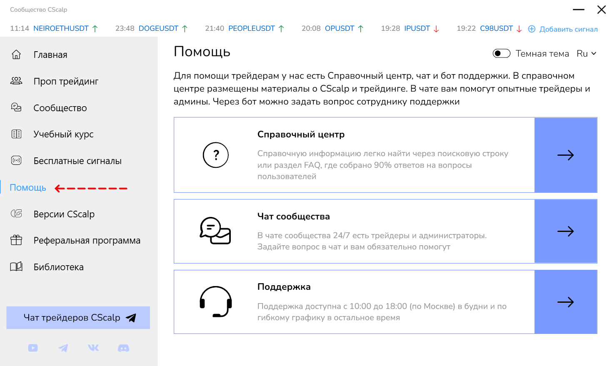Toggle the Темная тема switch
The image size is (612, 366).
click(501, 53)
